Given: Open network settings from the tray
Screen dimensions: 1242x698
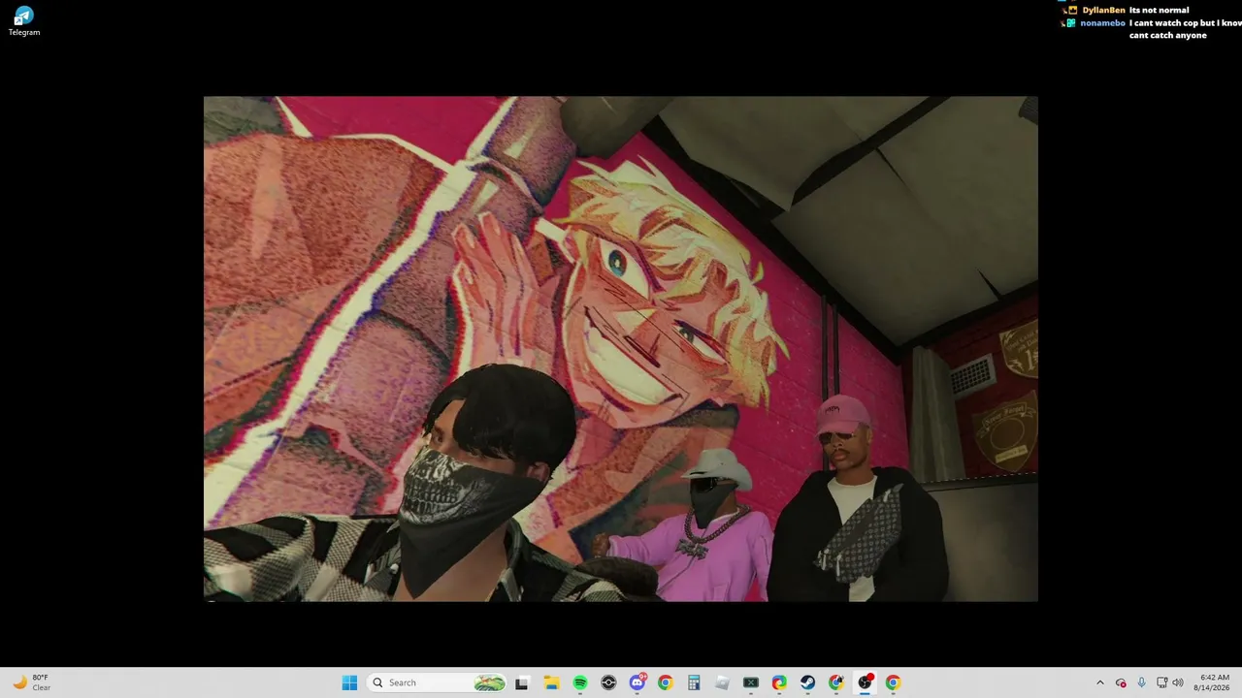Looking at the screenshot, I should (x=1162, y=682).
